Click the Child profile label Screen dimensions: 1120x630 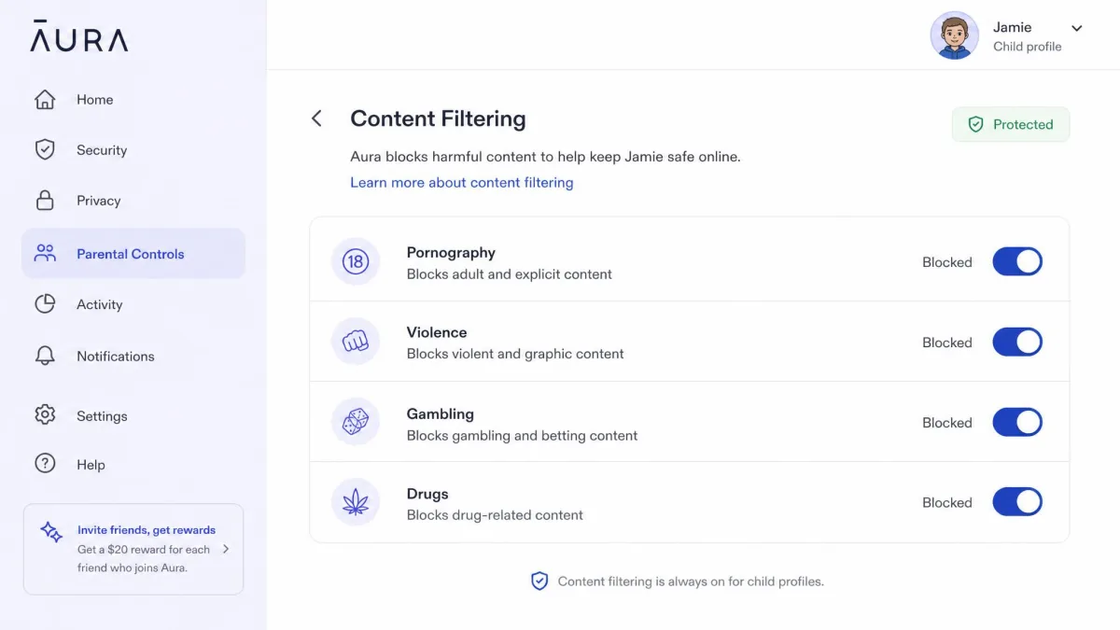click(1028, 47)
